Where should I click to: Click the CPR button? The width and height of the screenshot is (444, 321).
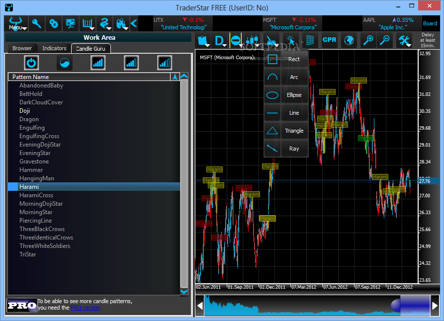coord(329,40)
